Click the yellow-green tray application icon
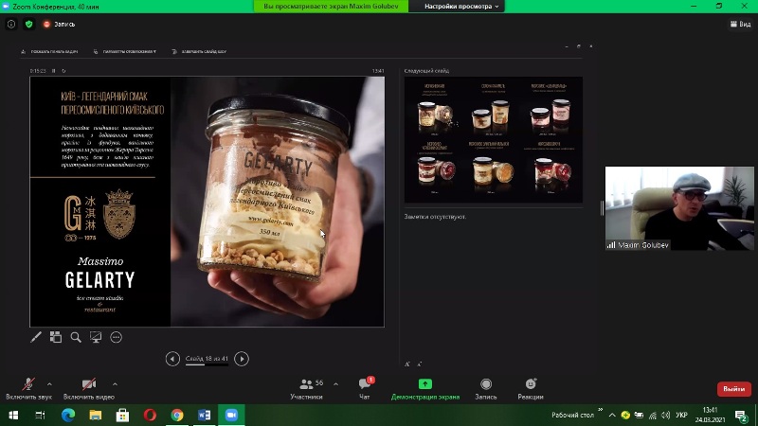The height and width of the screenshot is (426, 758). [x=625, y=416]
